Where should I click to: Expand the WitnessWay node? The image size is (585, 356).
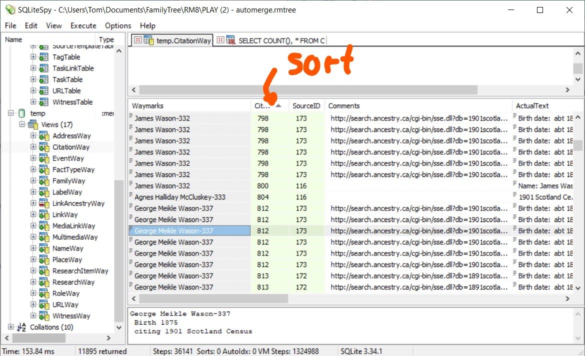click(33, 315)
